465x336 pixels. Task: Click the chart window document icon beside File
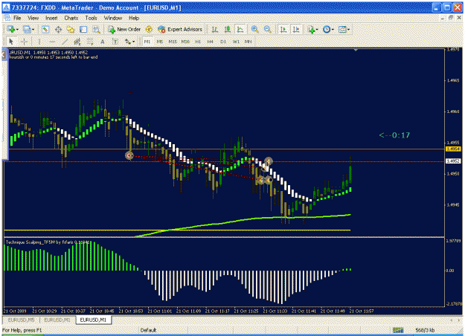click(7, 18)
